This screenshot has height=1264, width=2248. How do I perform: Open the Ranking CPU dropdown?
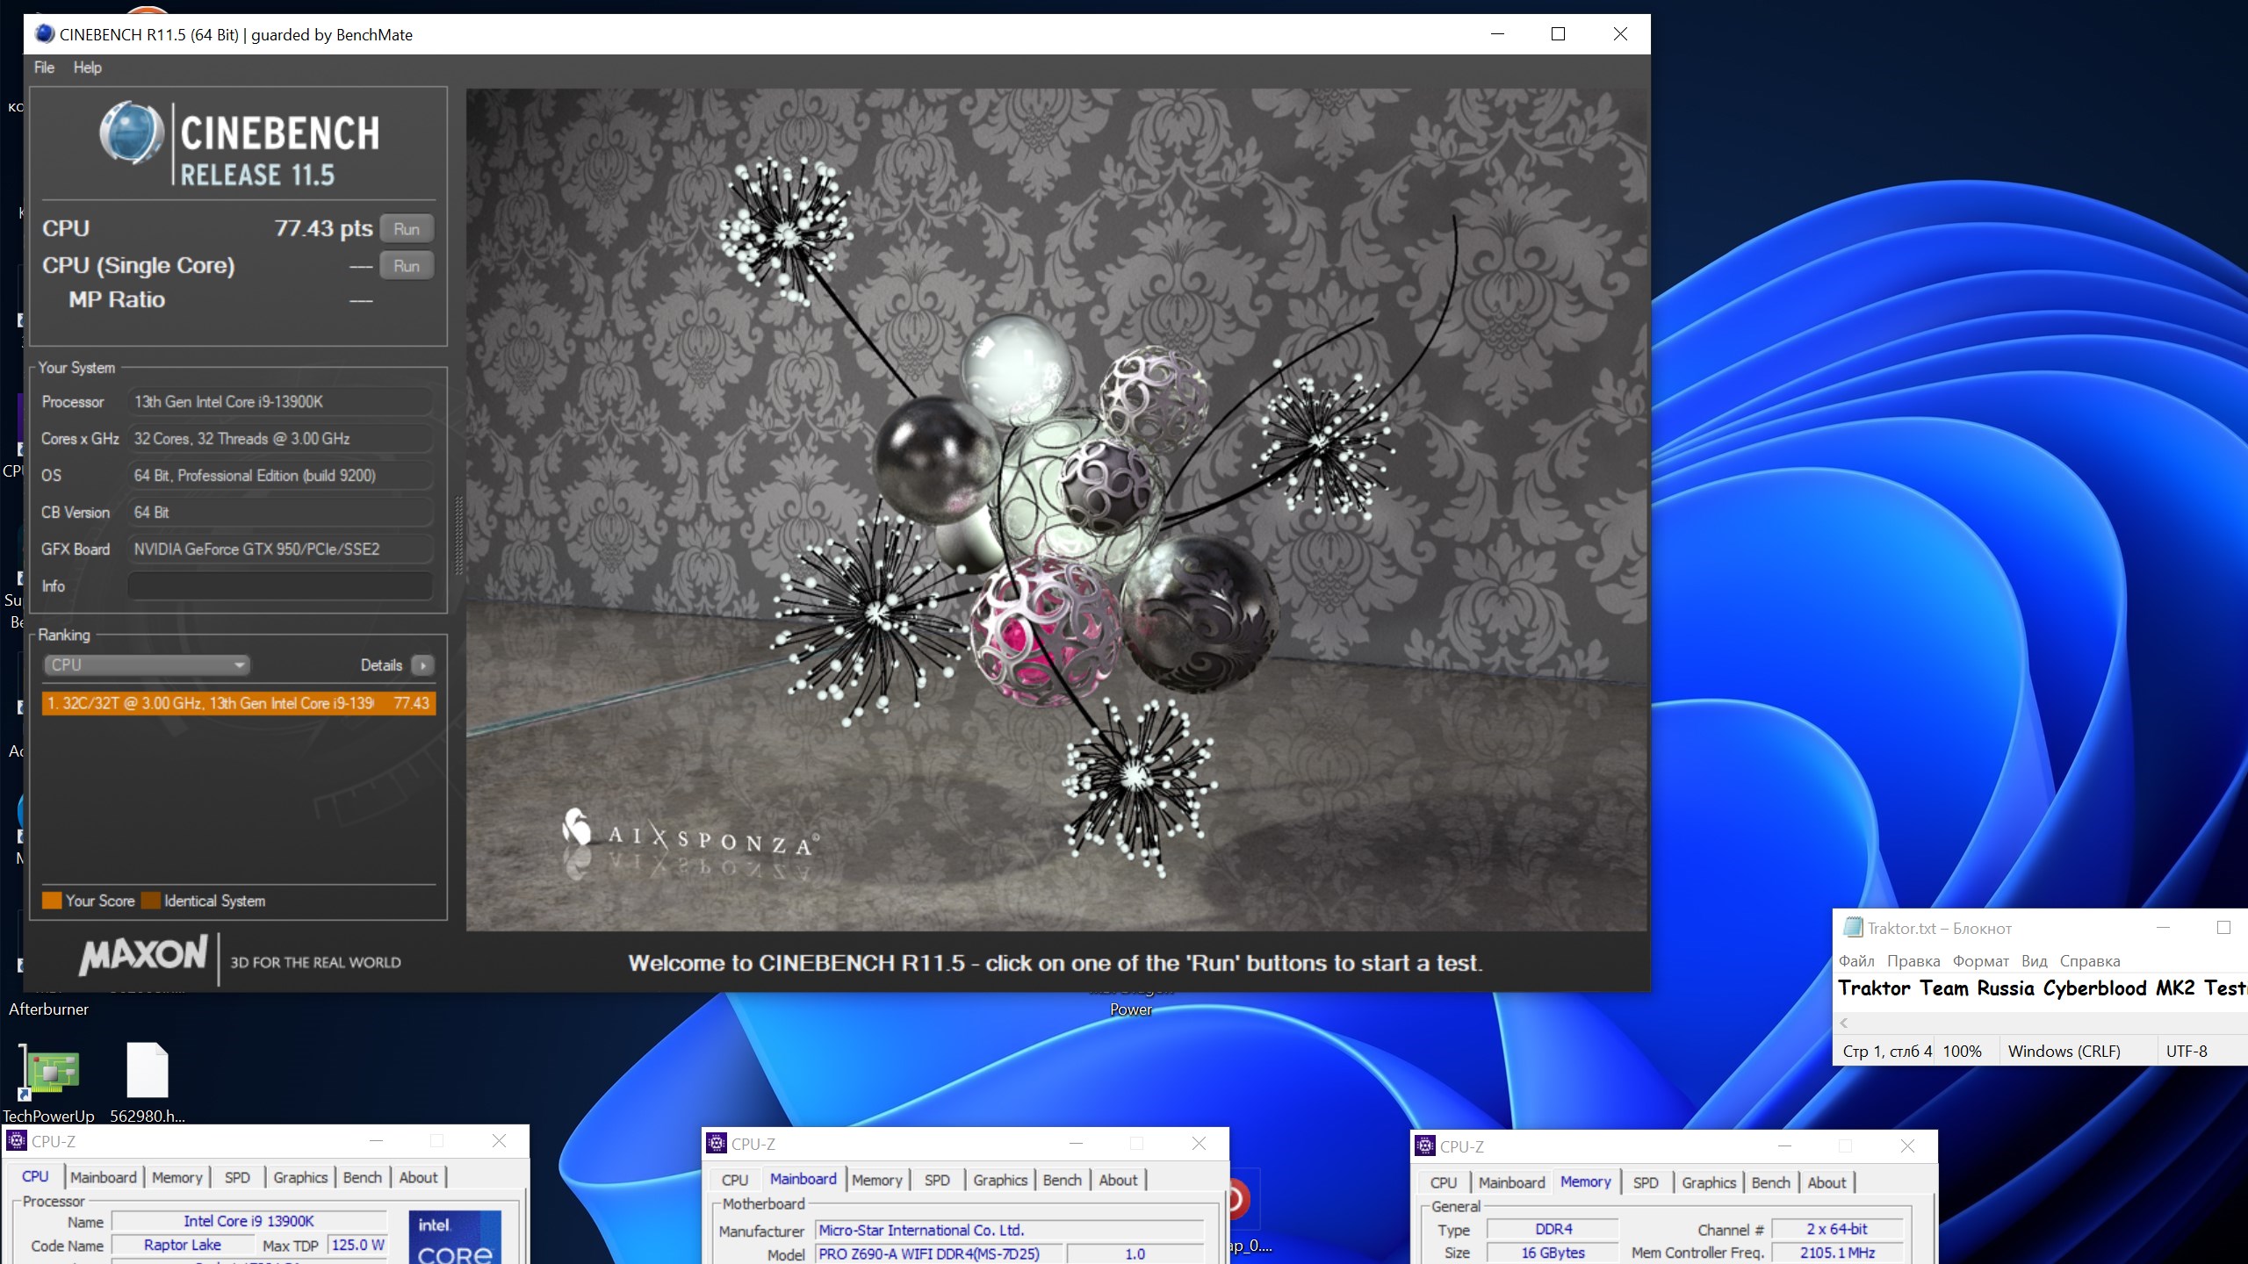147,665
